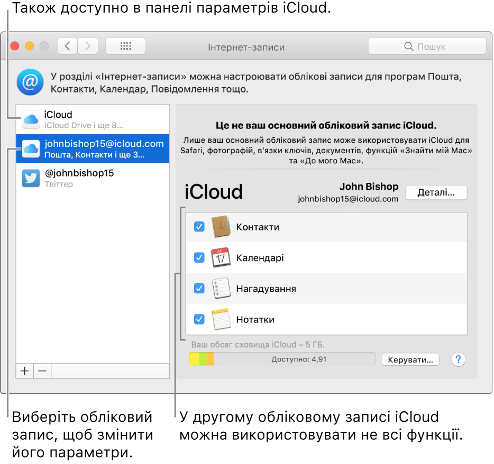Screen dimensions: 494x464
Task: Go back with the left chevron button
Action: [67, 47]
